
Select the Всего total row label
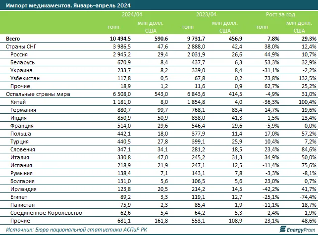[x=13, y=39]
